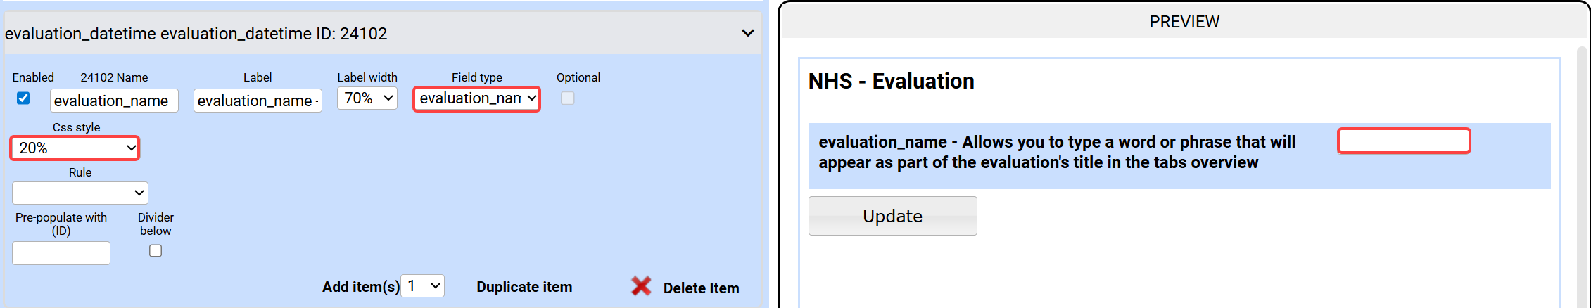Click the Duplicate item link
This screenshot has height=308, width=1591.
click(524, 287)
